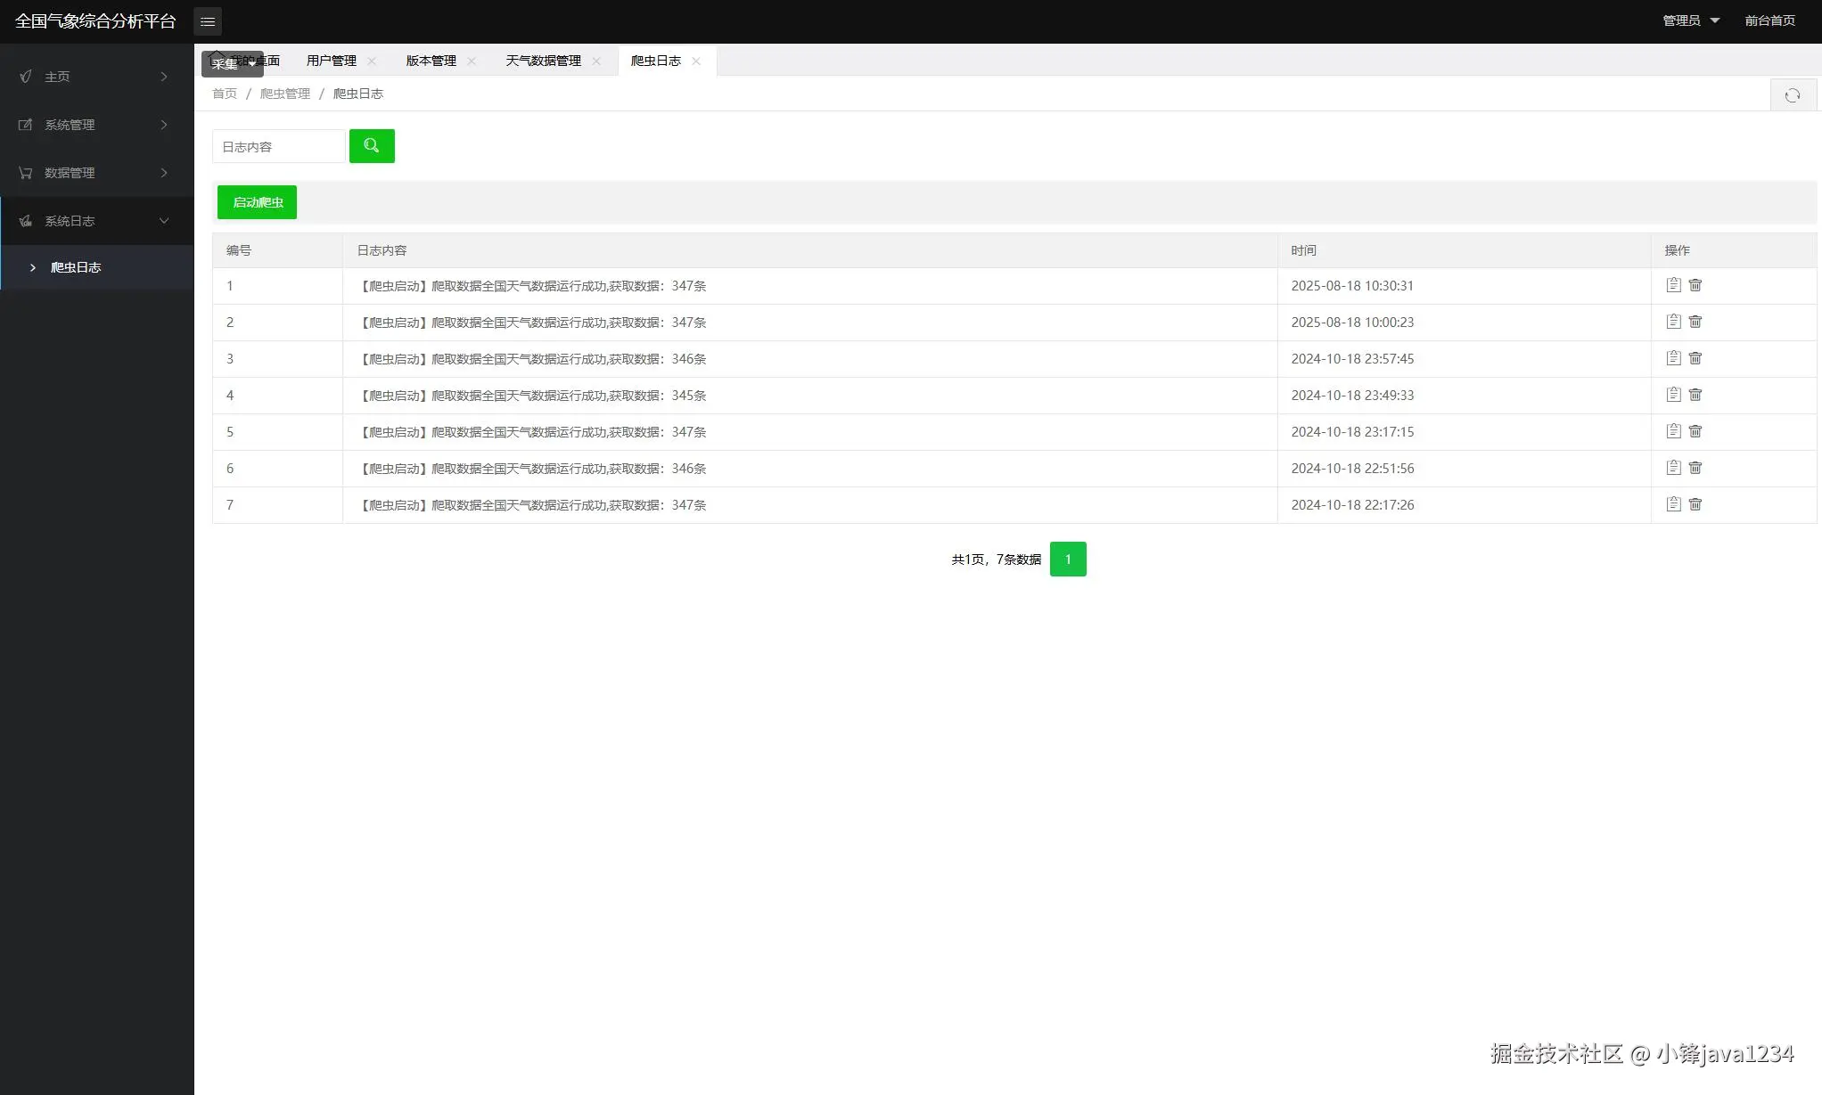Delete log row 6 with trash icon
Screen dimensions: 1822x1095
point(1695,468)
